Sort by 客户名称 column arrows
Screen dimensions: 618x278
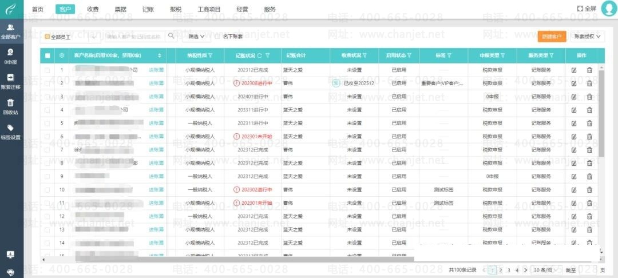tap(160, 55)
